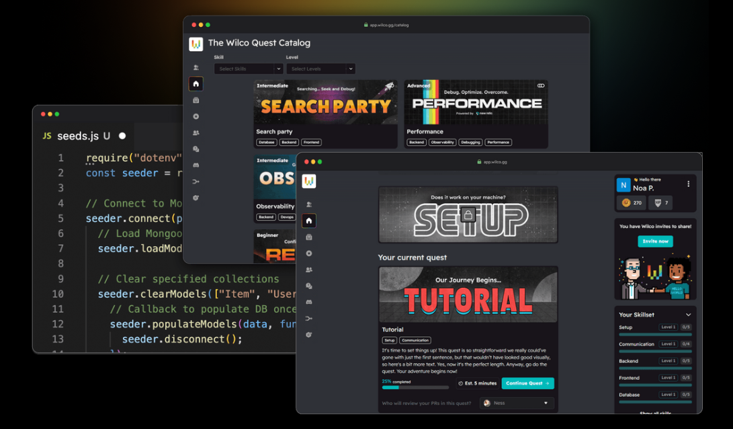The width and height of the screenshot is (733, 429).
Task: Open the team members icon in Catalog sidebar
Action: [x=196, y=133]
